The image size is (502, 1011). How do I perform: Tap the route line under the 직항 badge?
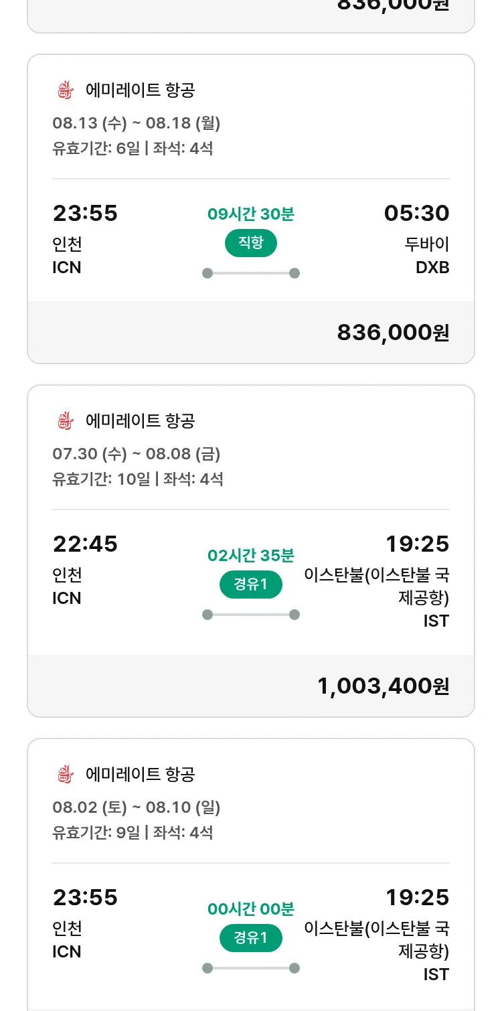pos(251,273)
